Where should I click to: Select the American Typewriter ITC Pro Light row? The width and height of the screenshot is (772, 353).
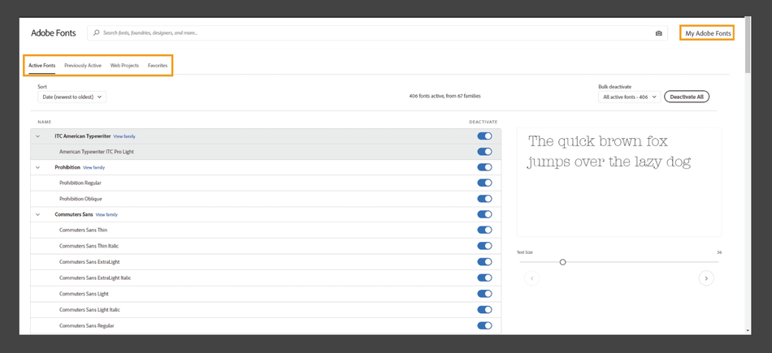(266, 152)
